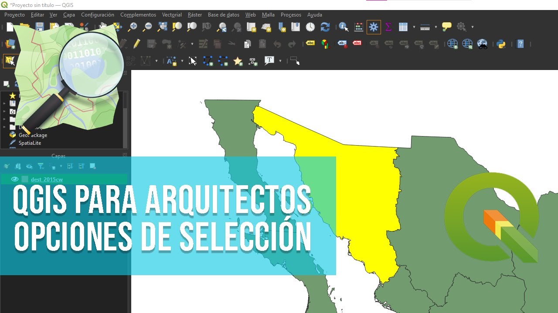The image size is (558, 313).
Task: Click the Collapse All icon in Capas
Action: (82, 166)
